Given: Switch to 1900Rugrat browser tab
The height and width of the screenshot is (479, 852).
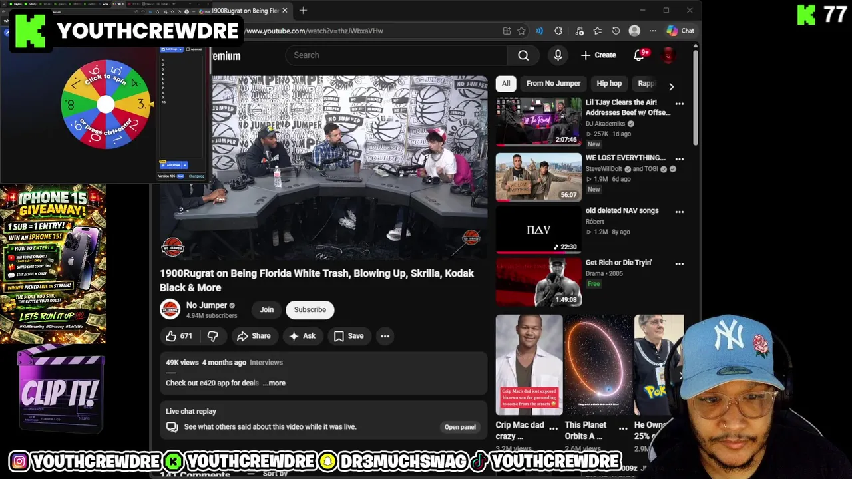Looking at the screenshot, I should pyautogui.click(x=245, y=11).
